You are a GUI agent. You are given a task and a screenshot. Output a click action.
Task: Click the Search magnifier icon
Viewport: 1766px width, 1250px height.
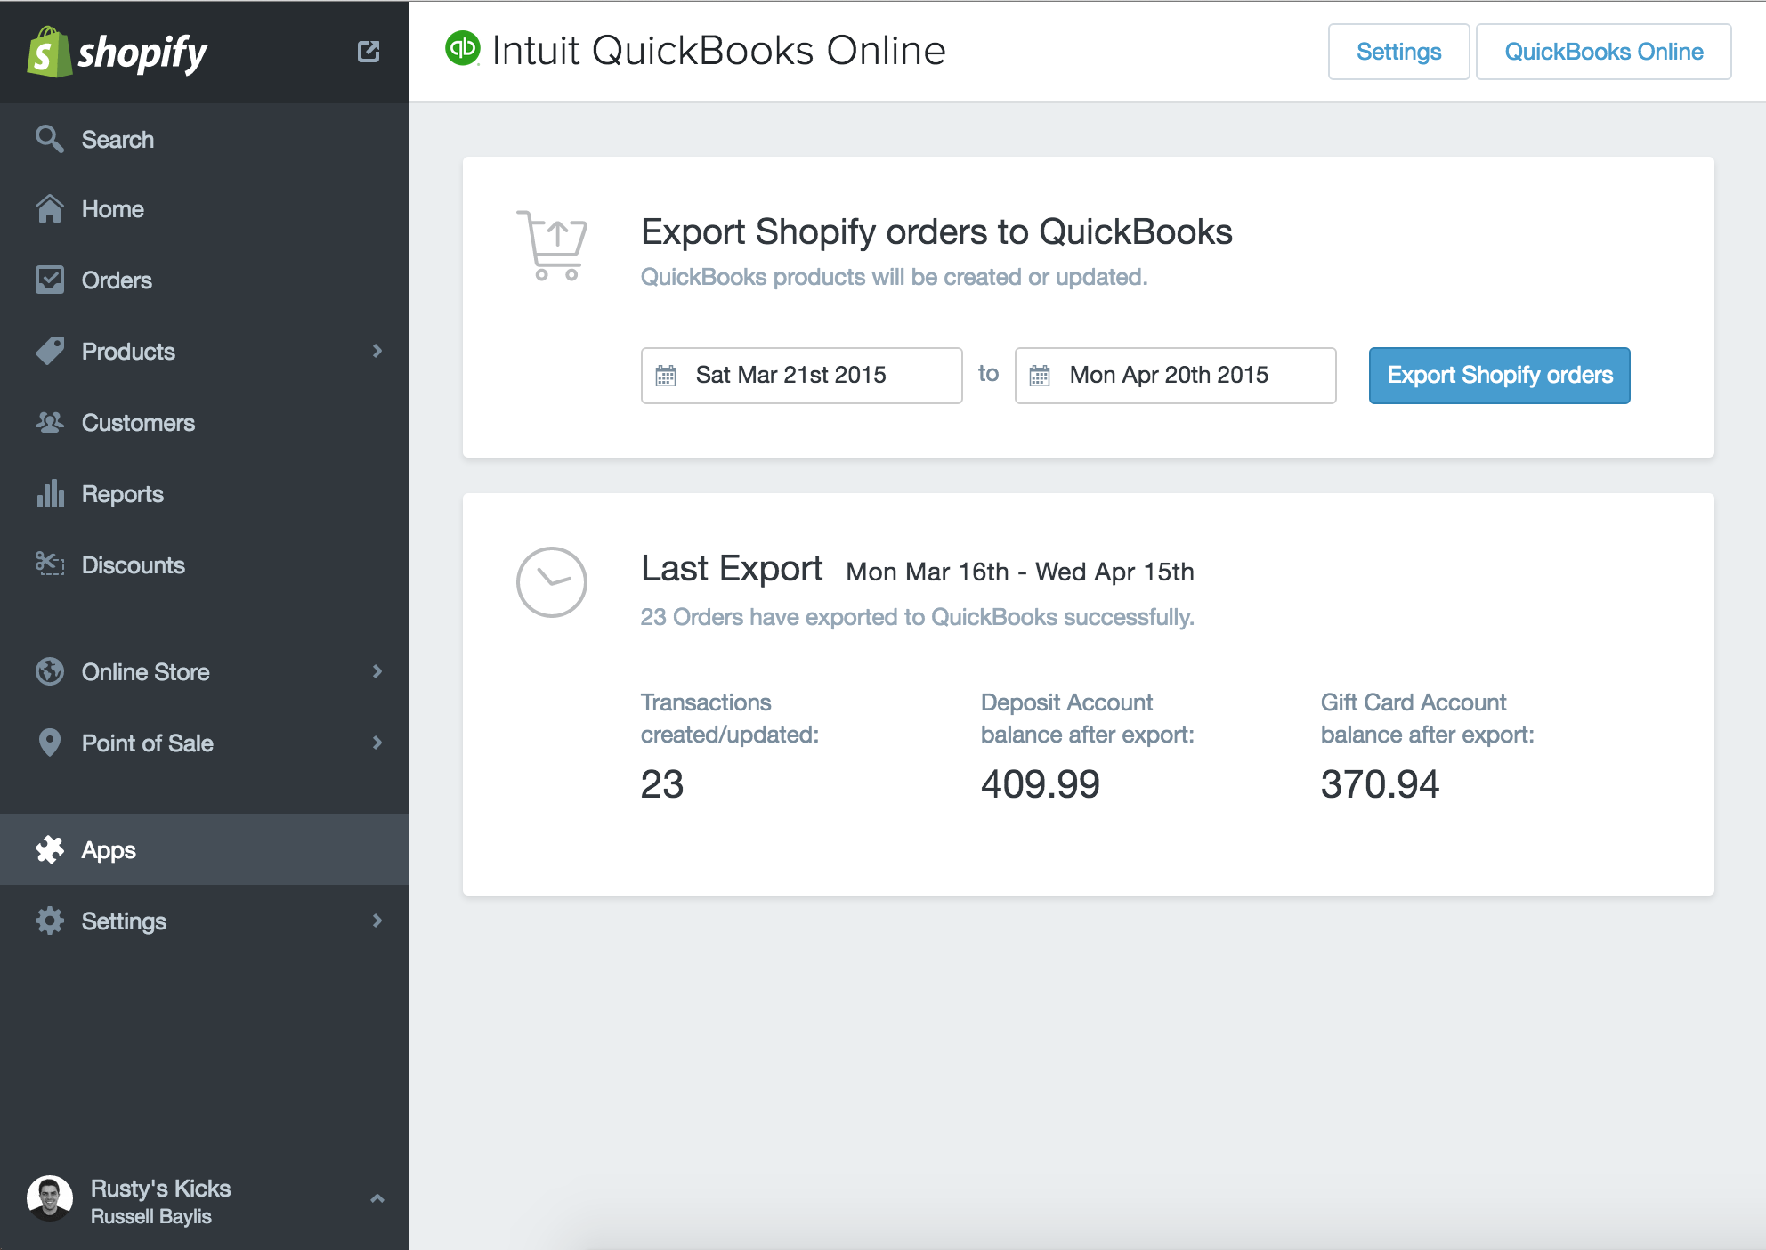click(50, 139)
